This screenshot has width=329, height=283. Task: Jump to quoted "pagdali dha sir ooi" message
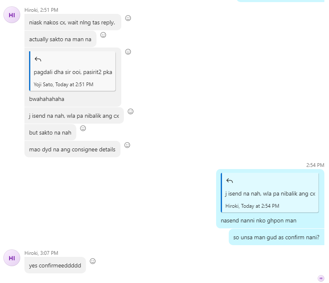(x=72, y=71)
